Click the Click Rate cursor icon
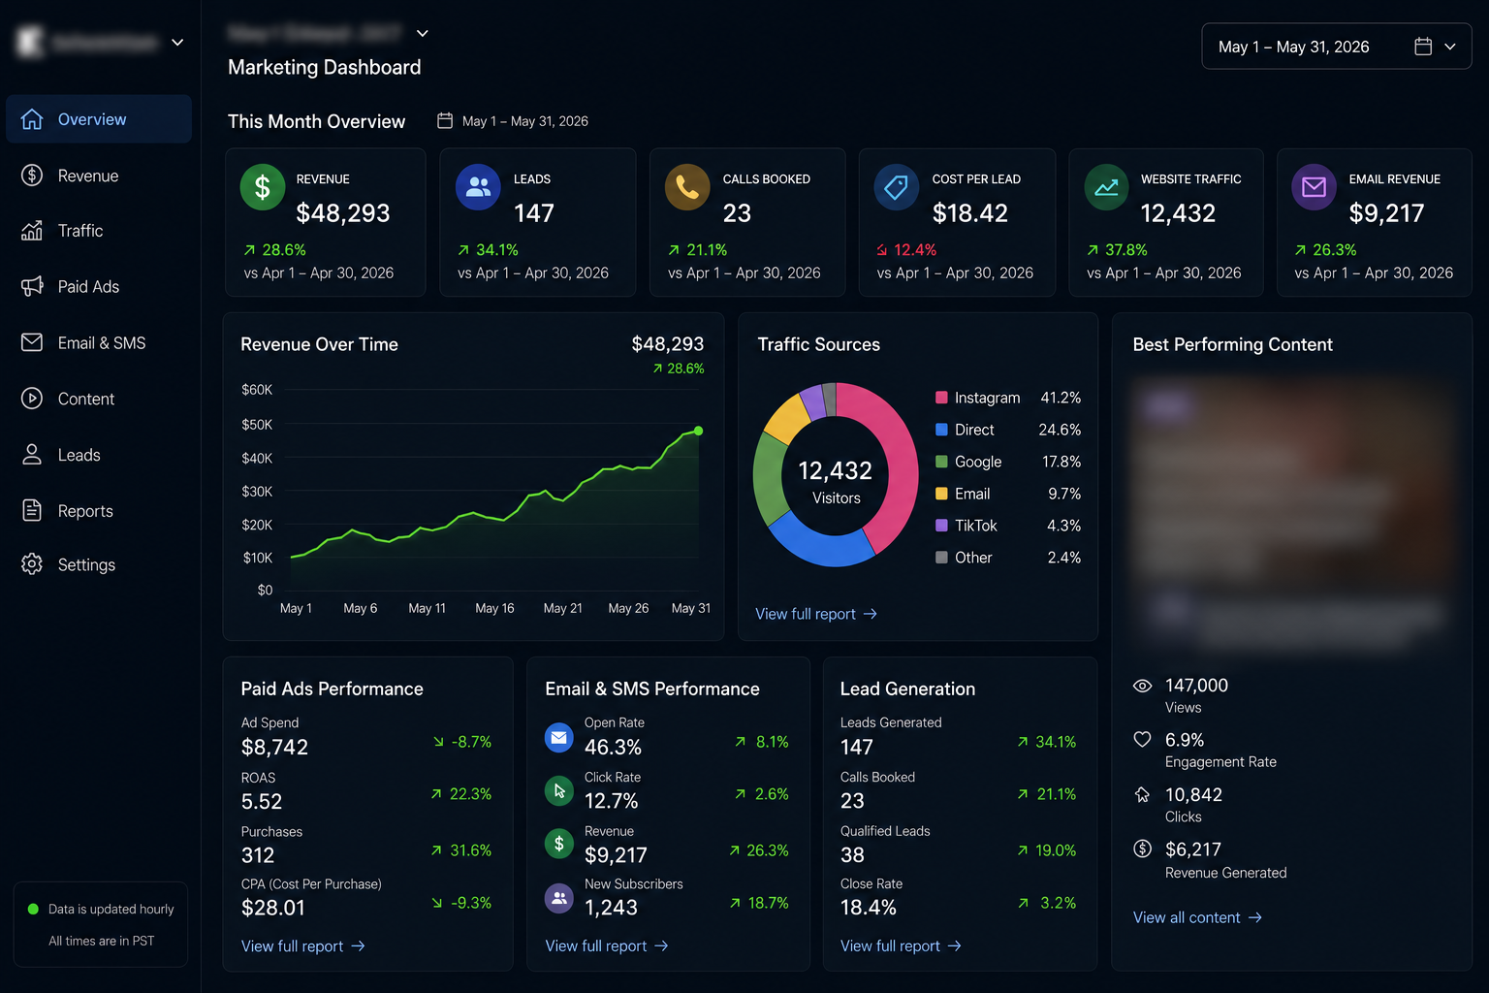The height and width of the screenshot is (993, 1489). coord(559,791)
